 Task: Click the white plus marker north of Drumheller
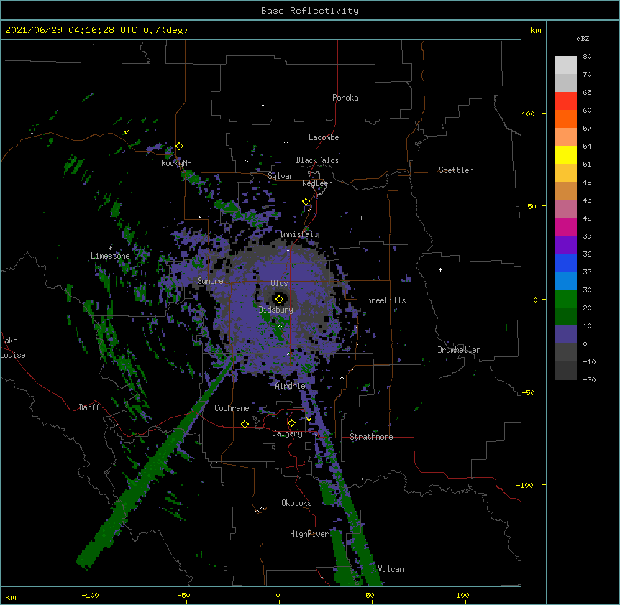pyautogui.click(x=440, y=269)
